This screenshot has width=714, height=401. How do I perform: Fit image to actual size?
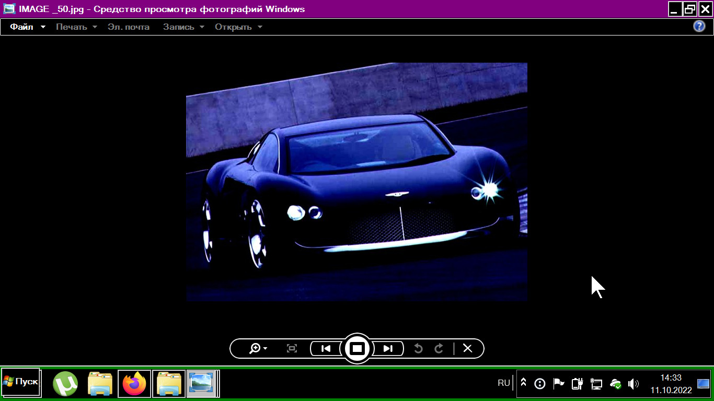pos(292,348)
